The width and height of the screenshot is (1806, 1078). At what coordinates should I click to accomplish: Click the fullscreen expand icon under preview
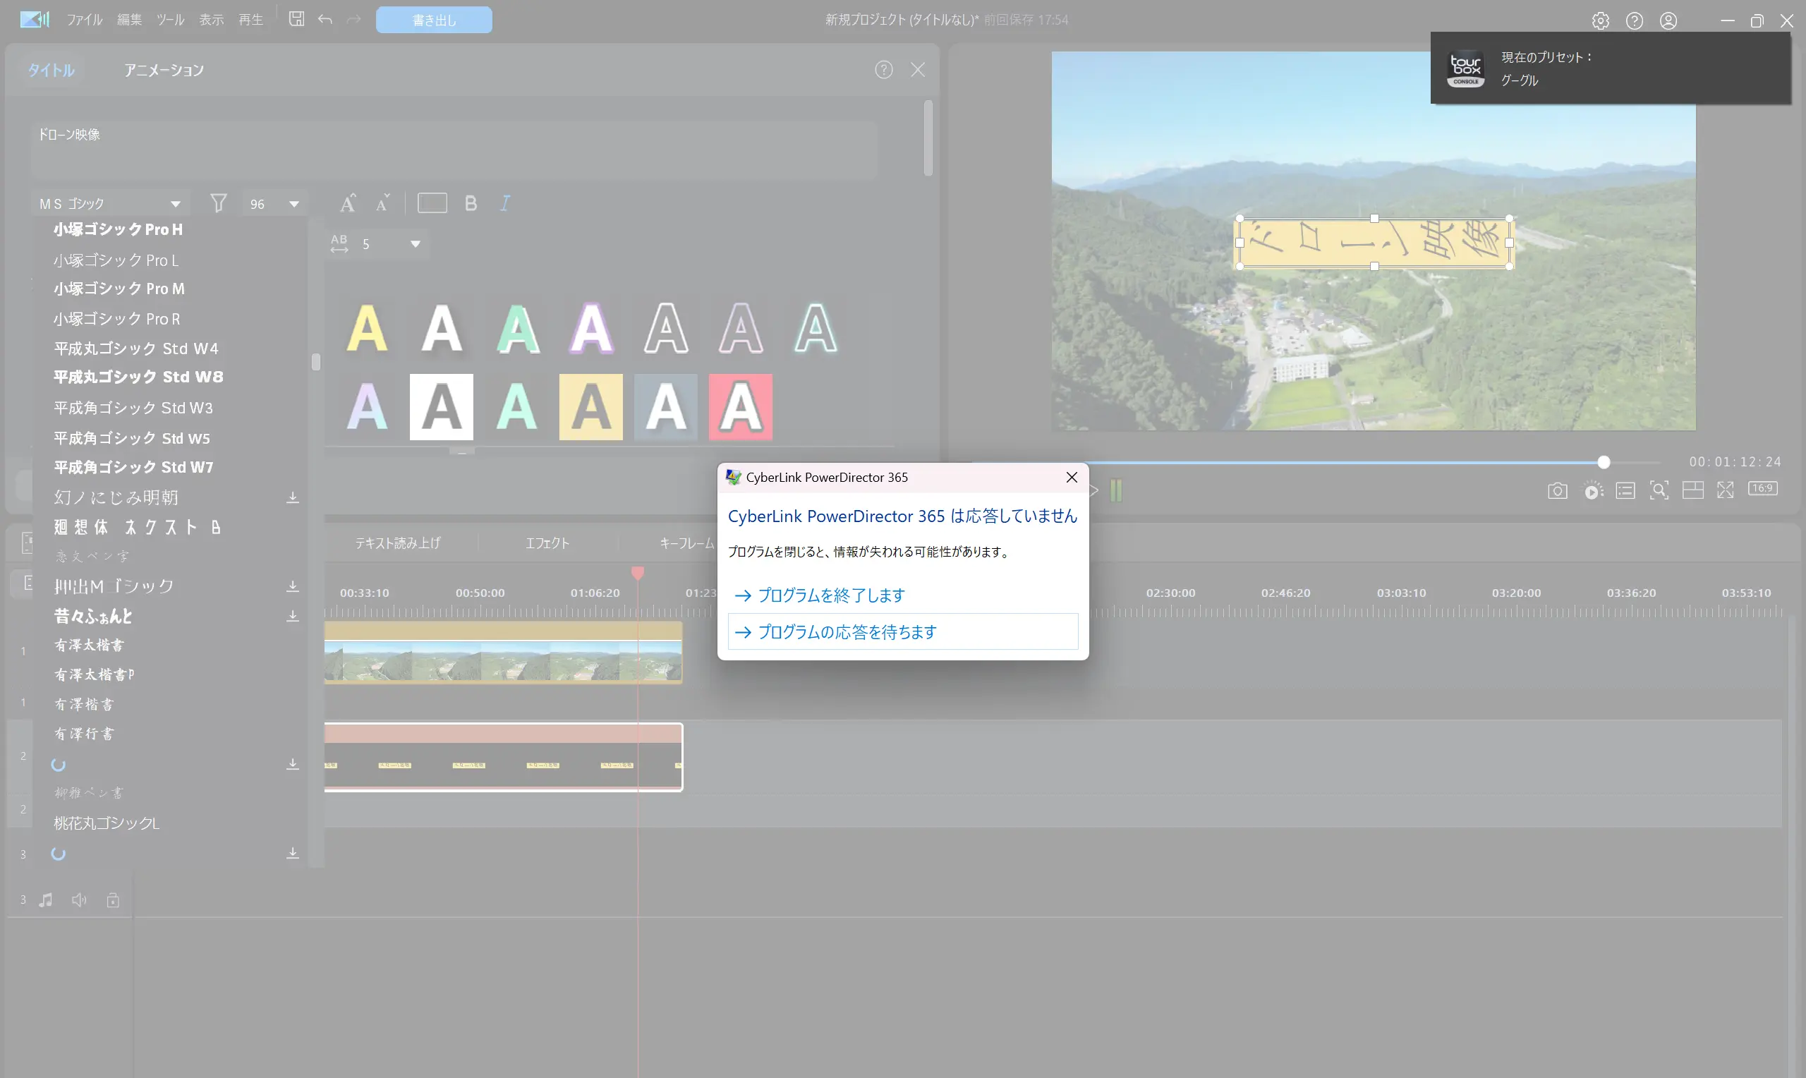point(1726,490)
